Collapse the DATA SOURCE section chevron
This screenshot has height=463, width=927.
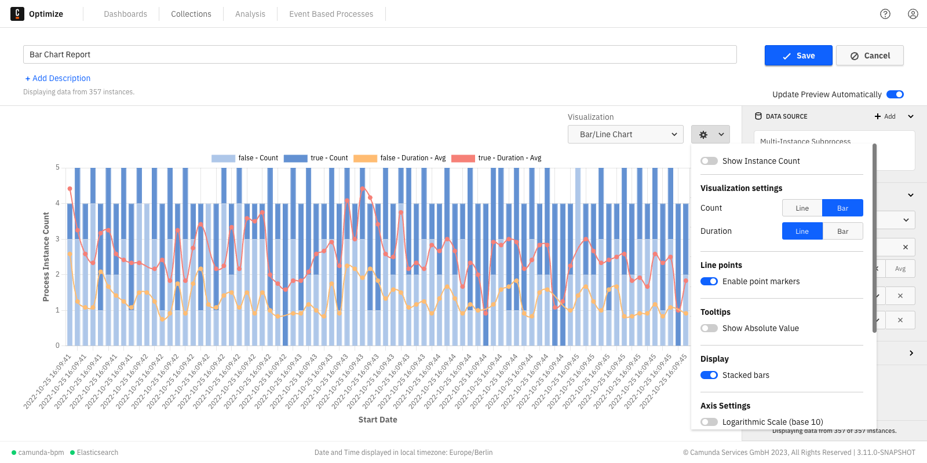911,116
